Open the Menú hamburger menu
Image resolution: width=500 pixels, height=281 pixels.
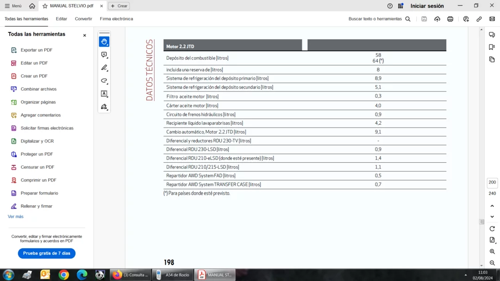13,6
